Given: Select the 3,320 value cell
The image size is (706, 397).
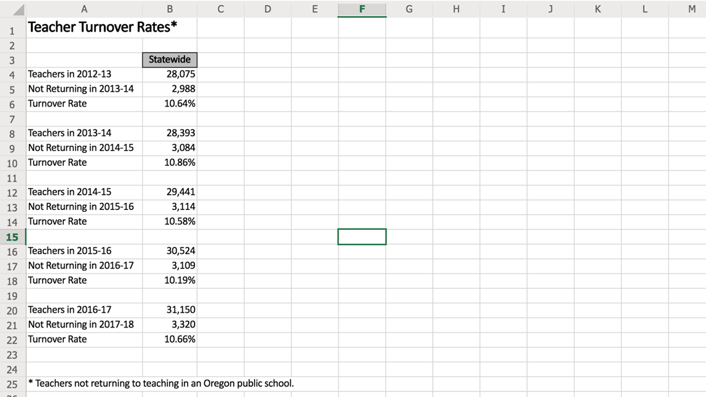Looking at the screenshot, I should (170, 325).
